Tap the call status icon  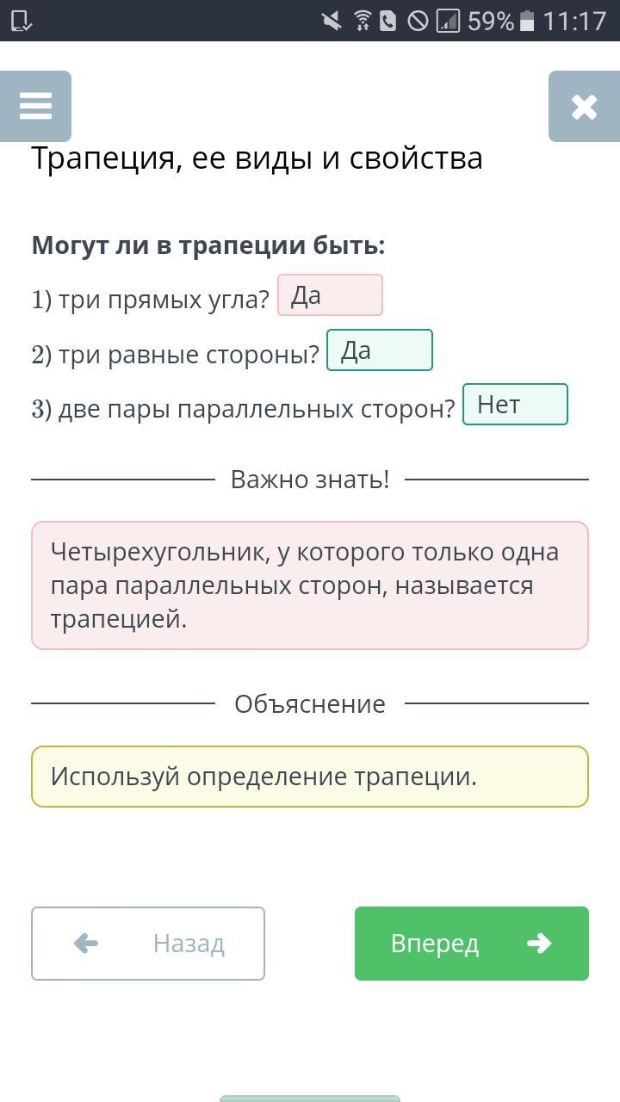point(388,21)
